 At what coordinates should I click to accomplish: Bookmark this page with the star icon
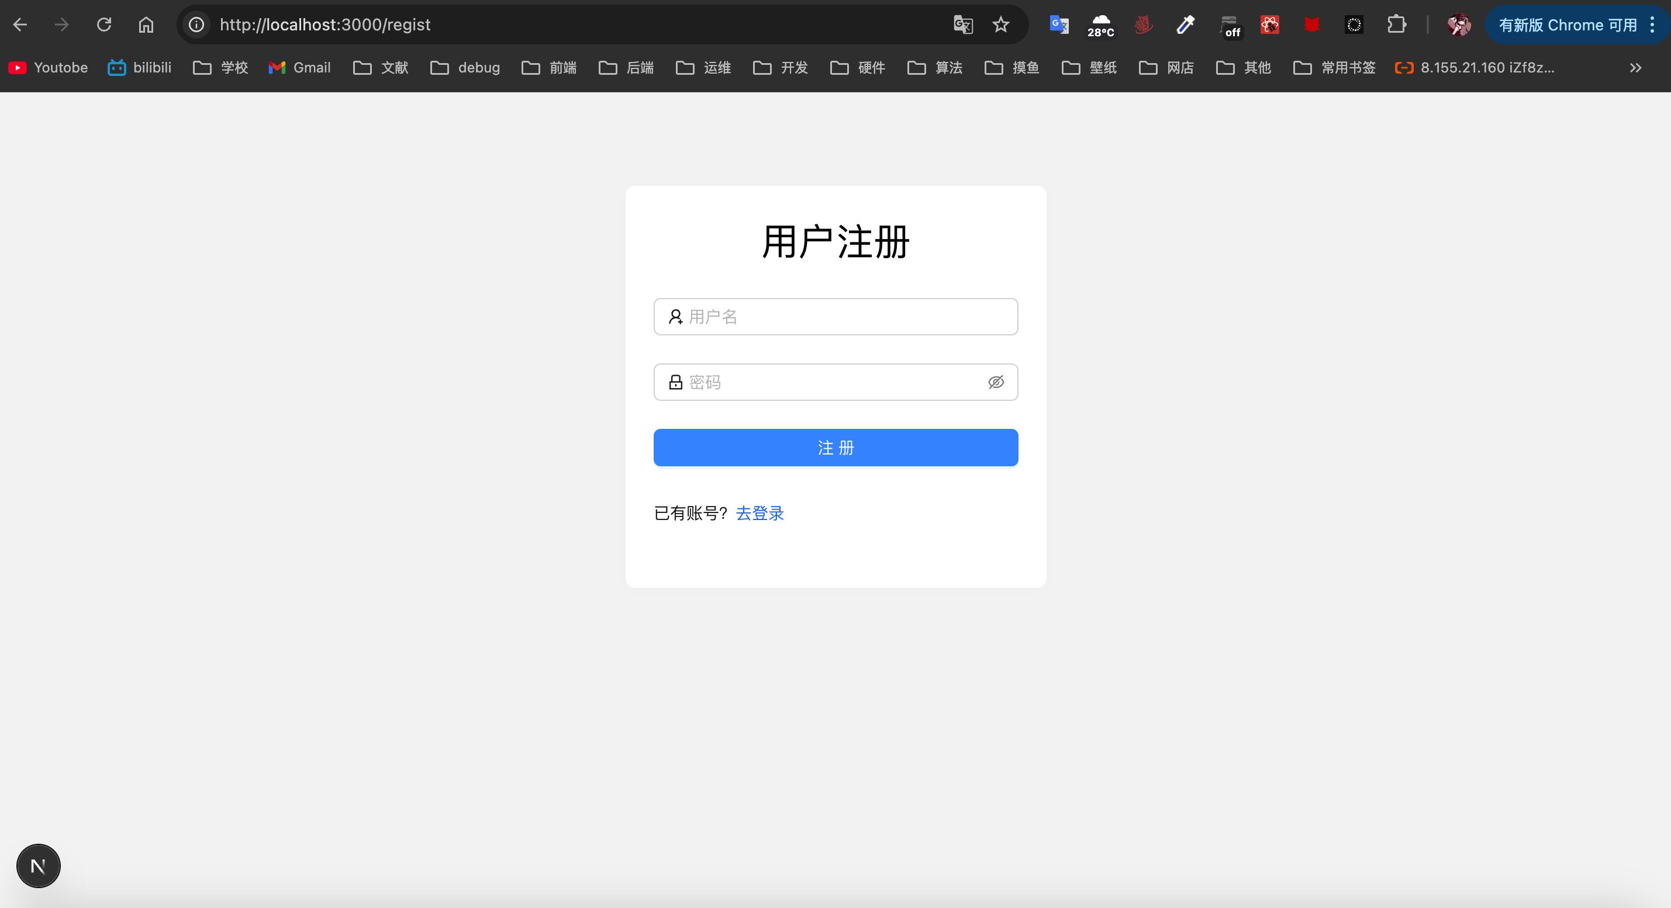click(1001, 25)
